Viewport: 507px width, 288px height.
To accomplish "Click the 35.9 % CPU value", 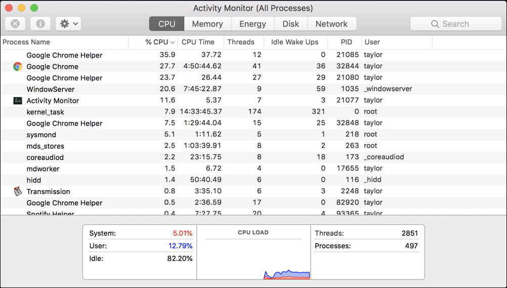I will [x=167, y=55].
